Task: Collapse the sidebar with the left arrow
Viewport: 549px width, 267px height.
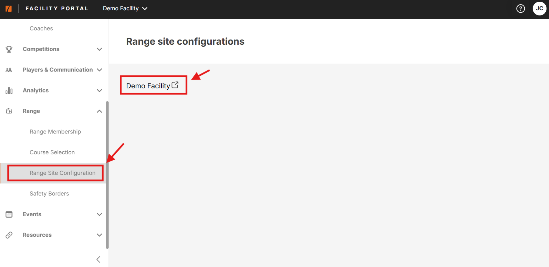Action: pyautogui.click(x=98, y=259)
